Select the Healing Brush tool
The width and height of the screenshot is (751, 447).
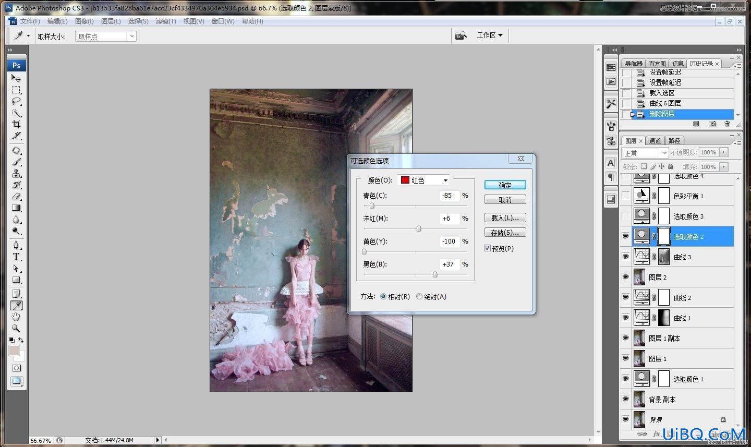coord(16,151)
